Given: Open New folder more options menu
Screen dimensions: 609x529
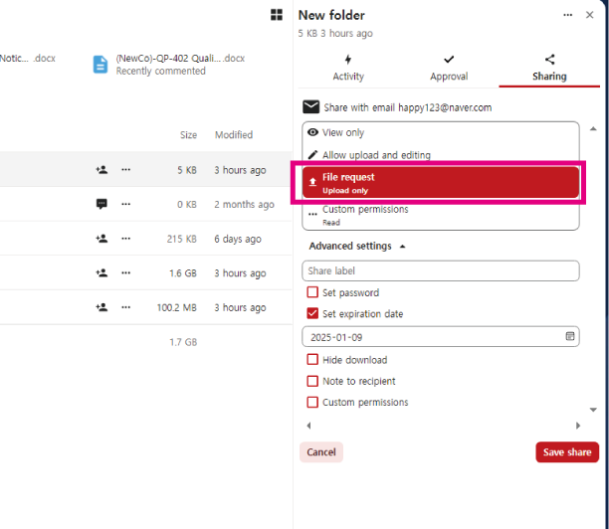Looking at the screenshot, I should pos(568,15).
